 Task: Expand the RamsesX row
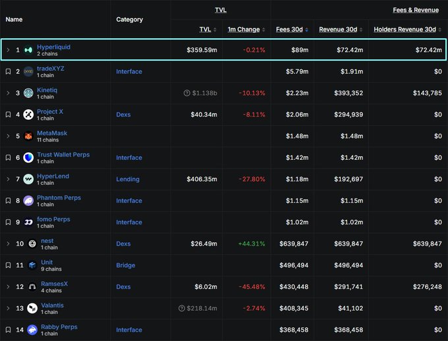[8, 287]
